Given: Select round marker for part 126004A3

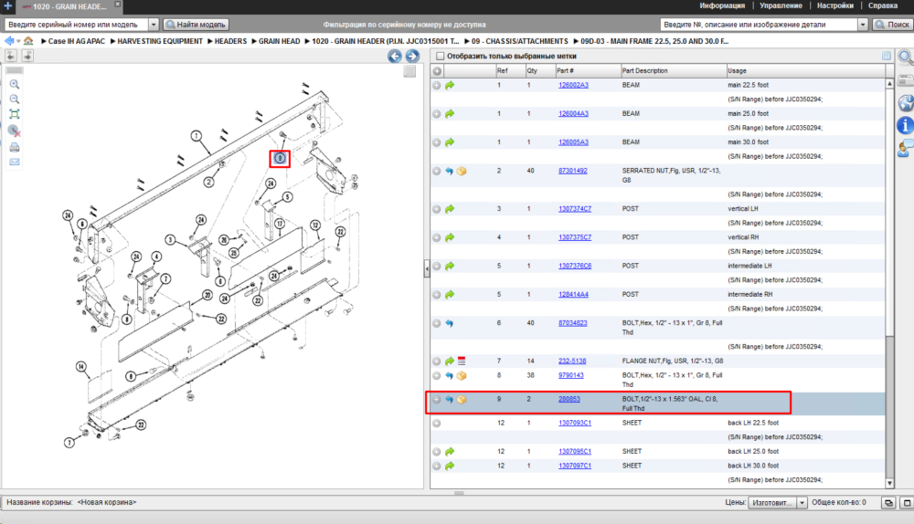Looking at the screenshot, I should tap(437, 113).
